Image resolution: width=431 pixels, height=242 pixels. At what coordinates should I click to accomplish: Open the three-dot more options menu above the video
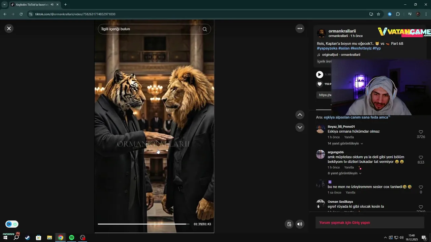tap(300, 29)
